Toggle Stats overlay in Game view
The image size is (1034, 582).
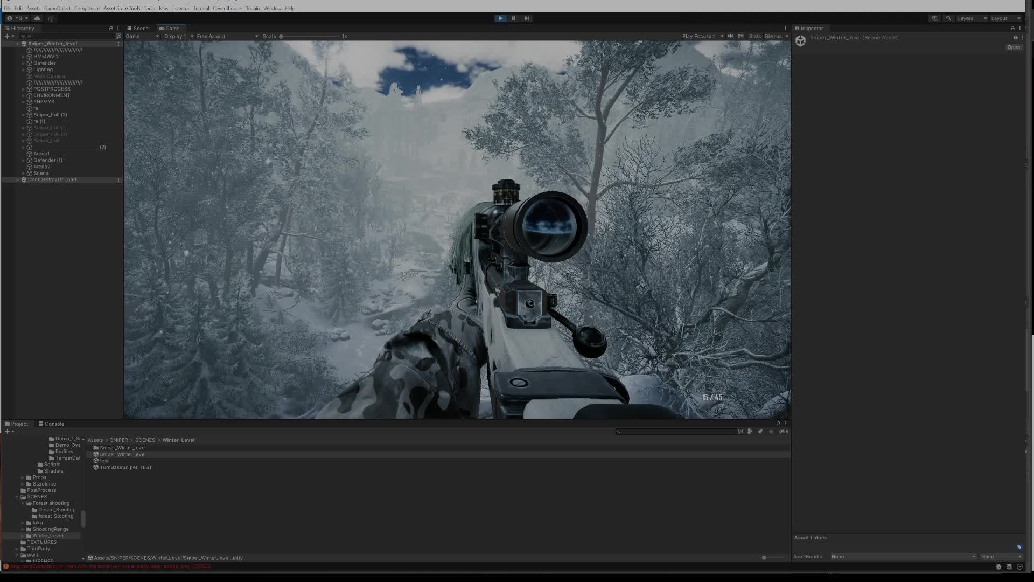tap(754, 37)
